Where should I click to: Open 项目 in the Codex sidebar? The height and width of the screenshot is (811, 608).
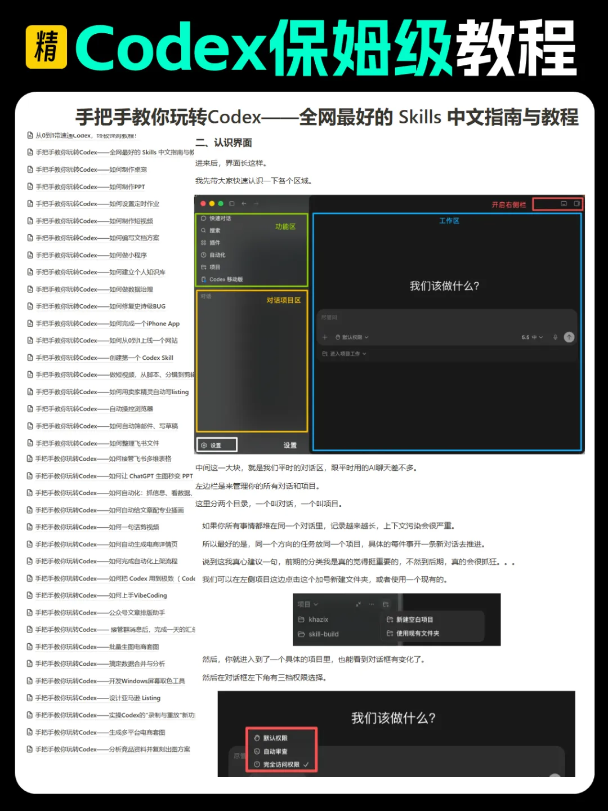[211, 267]
